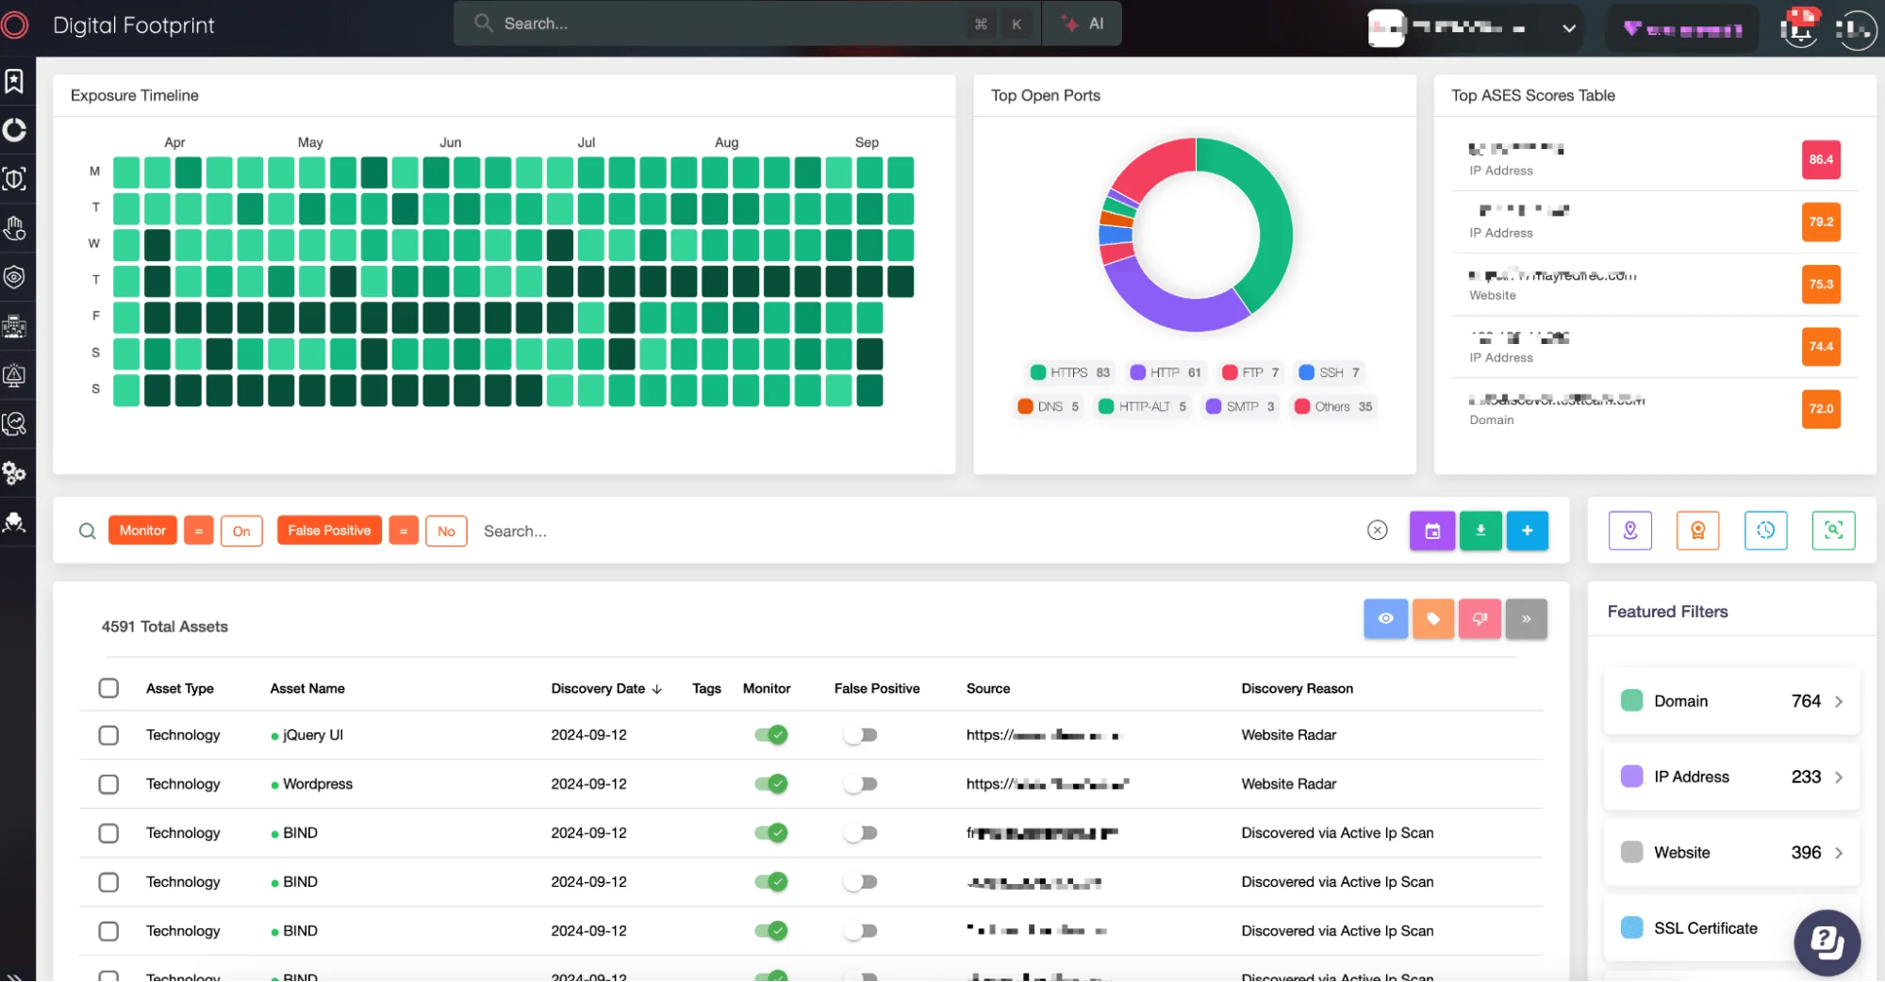Click the No filter value chip
The height and width of the screenshot is (982, 1885).
[x=446, y=531]
